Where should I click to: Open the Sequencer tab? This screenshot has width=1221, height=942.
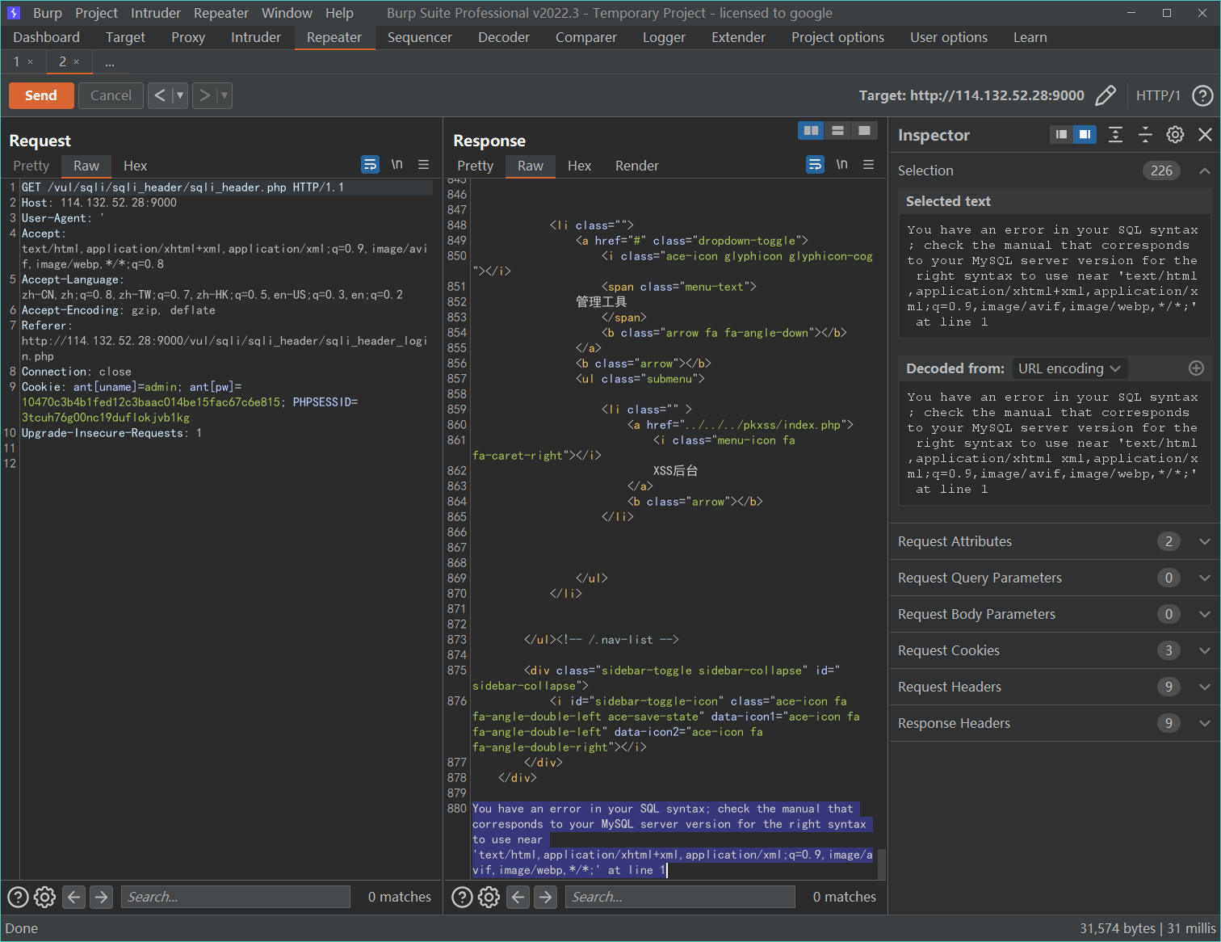[x=420, y=37]
